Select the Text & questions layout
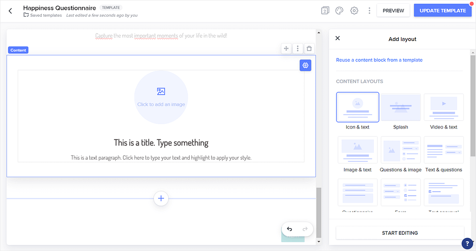 (x=444, y=150)
